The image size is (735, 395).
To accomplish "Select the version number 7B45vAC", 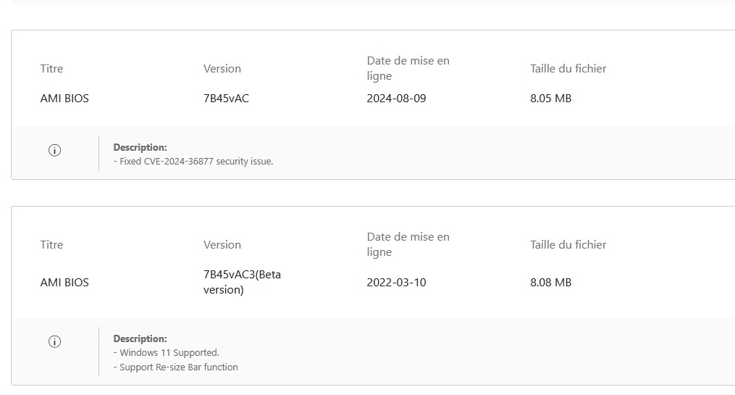I will (226, 99).
